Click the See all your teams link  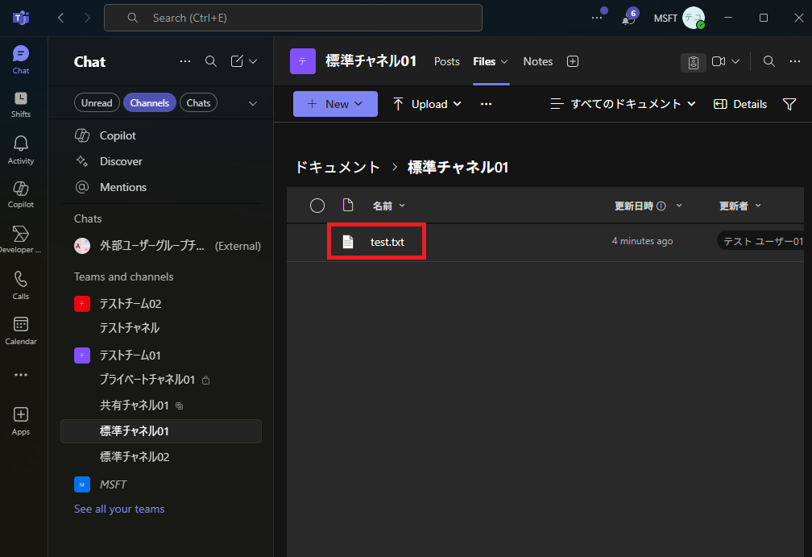click(x=118, y=509)
